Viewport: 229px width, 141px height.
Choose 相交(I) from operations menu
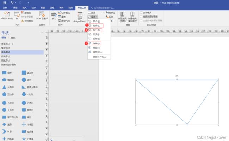99,34
